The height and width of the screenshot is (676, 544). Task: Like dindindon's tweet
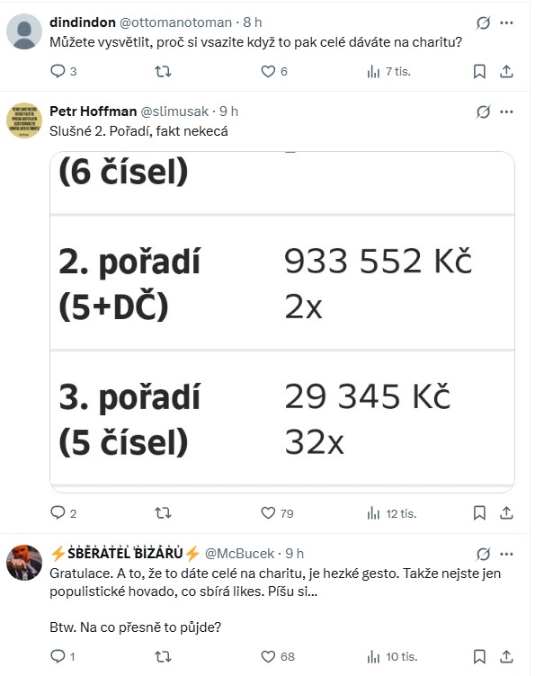coord(267,71)
